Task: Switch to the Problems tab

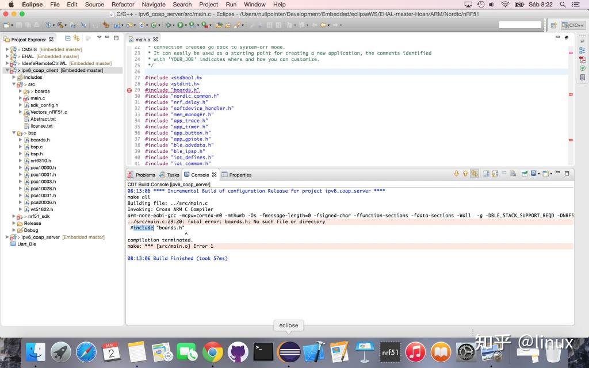Action: point(141,175)
